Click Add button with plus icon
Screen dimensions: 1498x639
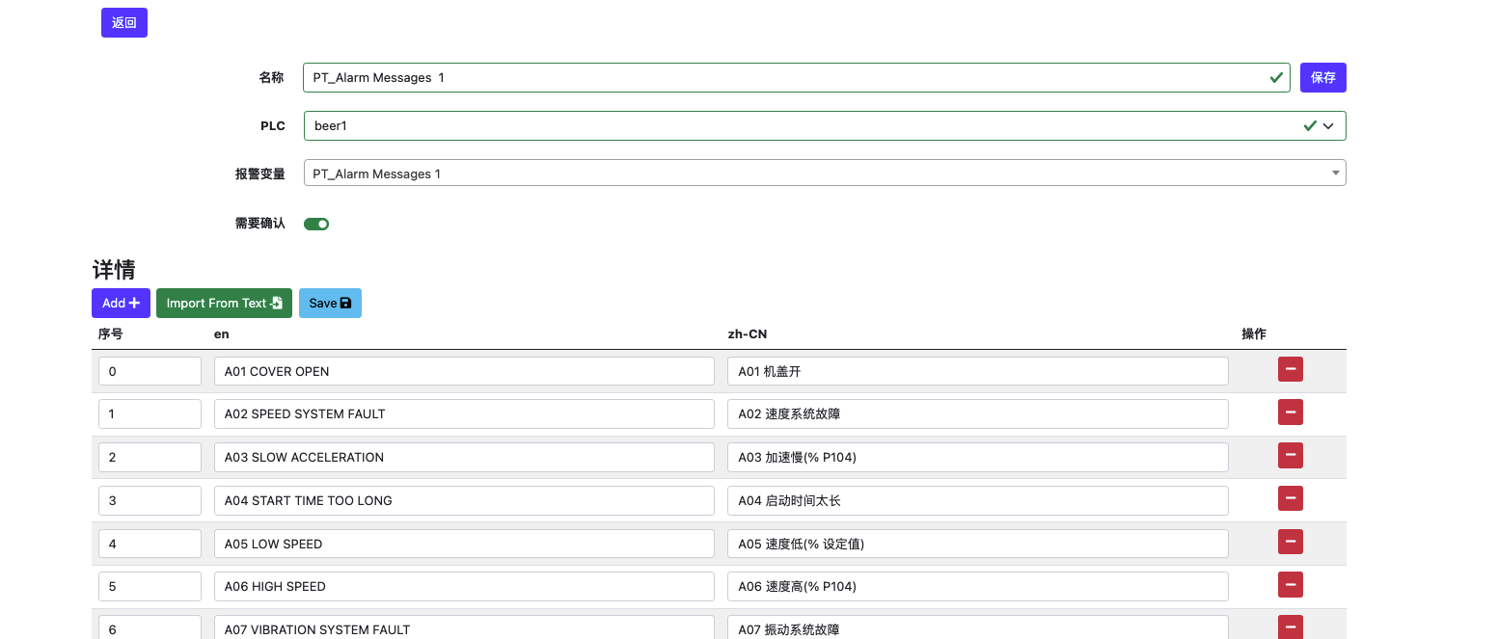(121, 303)
